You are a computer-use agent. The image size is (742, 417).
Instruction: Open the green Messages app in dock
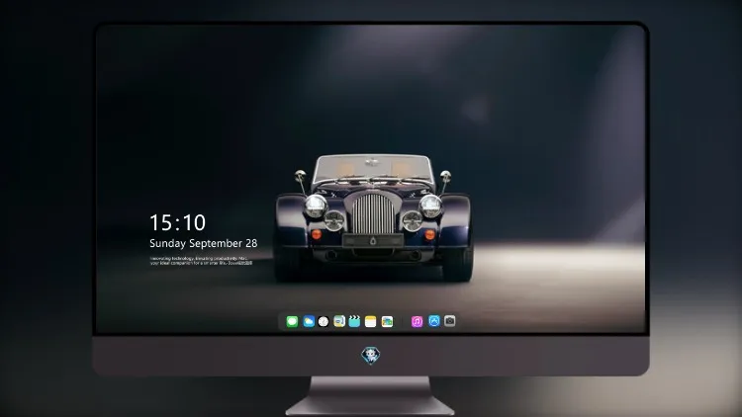click(292, 322)
